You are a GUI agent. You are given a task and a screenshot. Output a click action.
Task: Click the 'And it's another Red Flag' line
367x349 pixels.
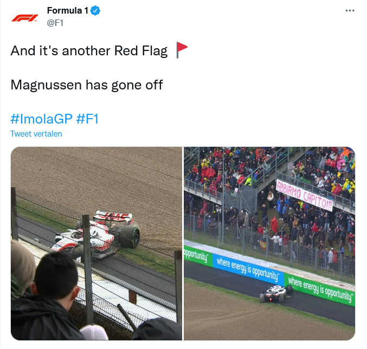coord(89,51)
